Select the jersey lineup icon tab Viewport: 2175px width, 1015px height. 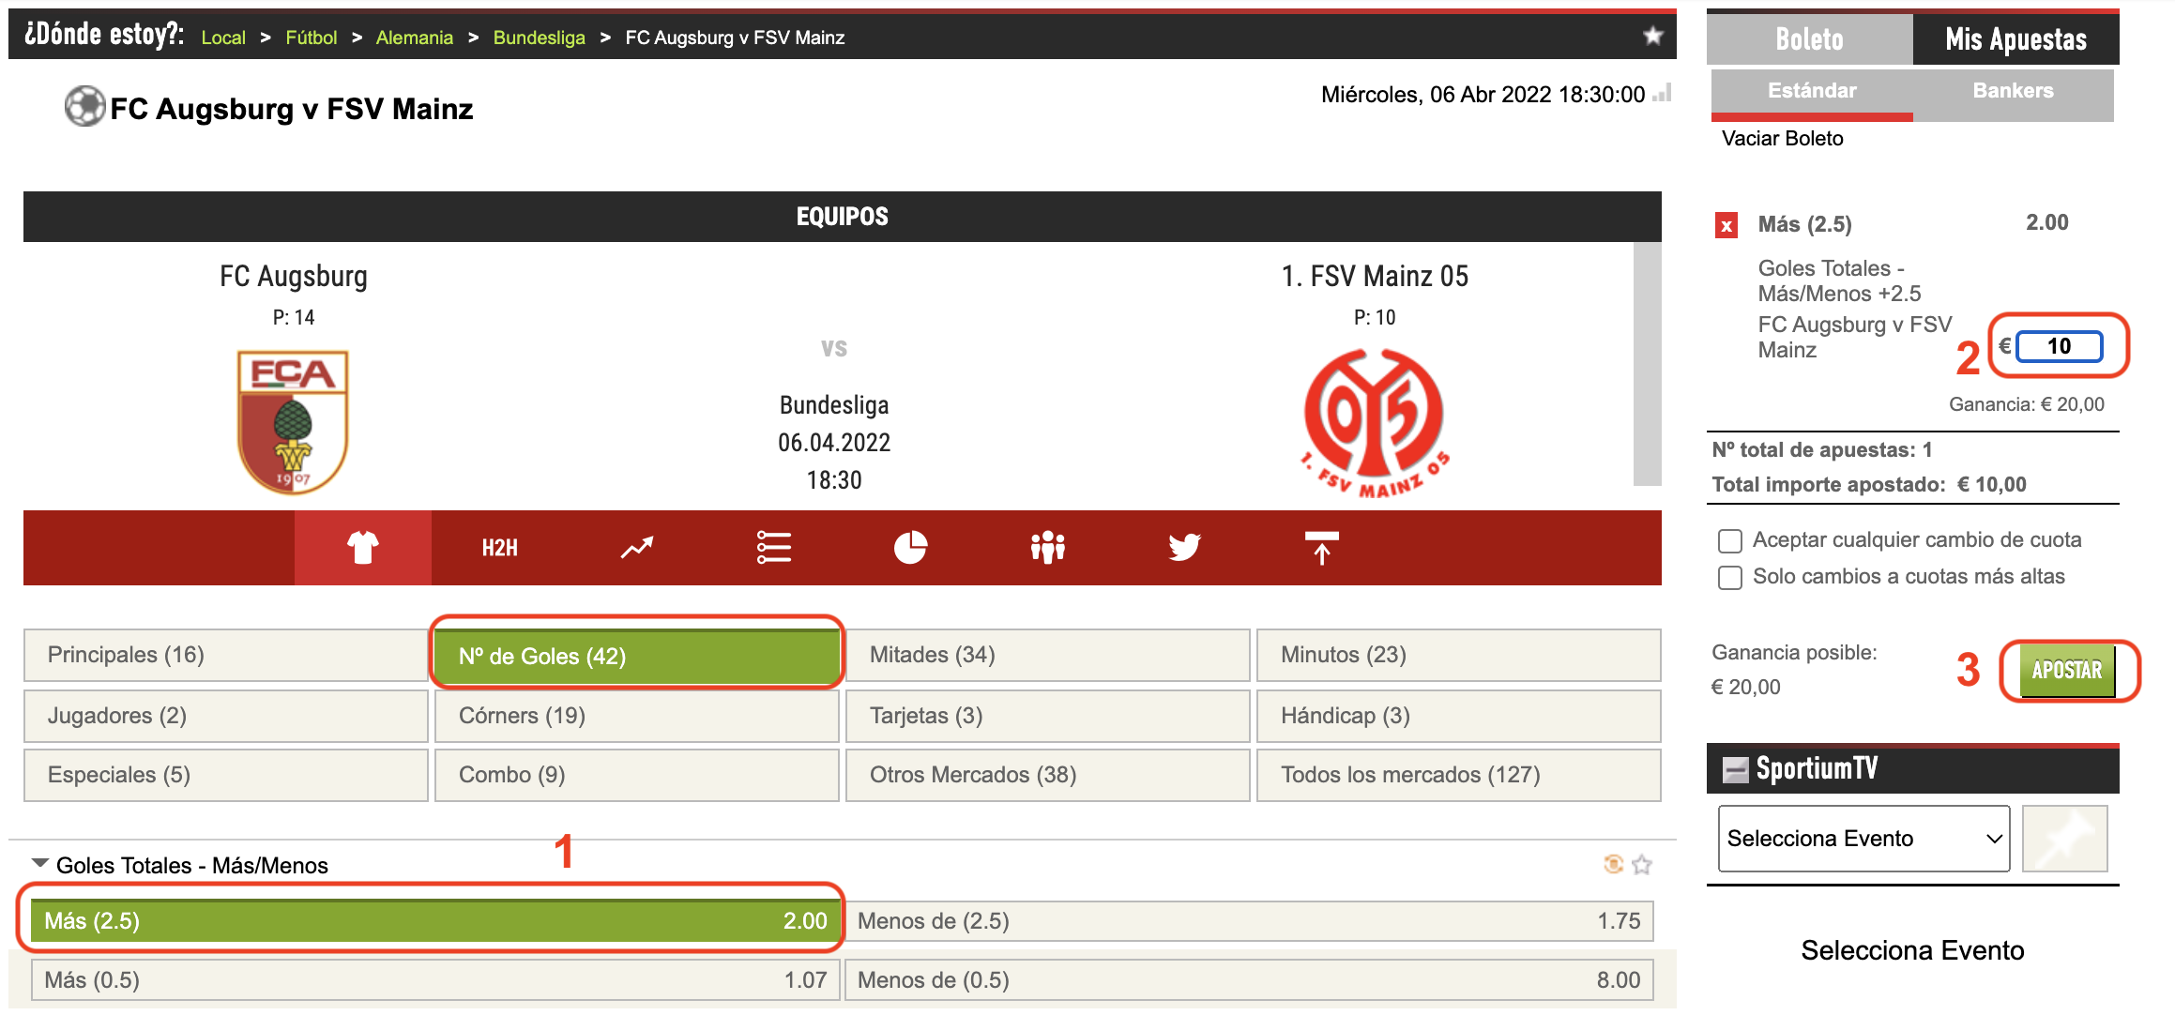(363, 548)
